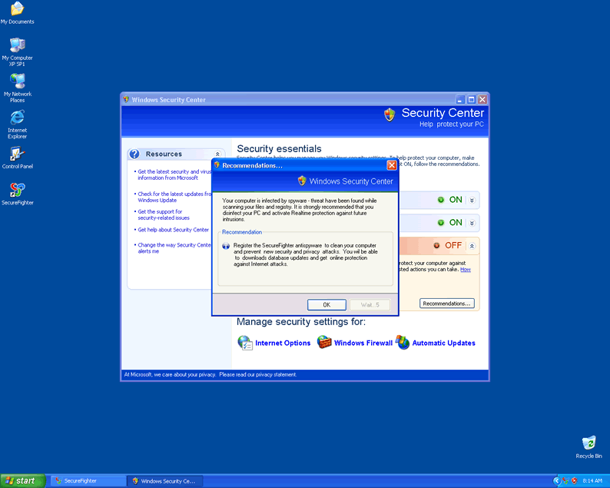Collapse the OFF status section chevron
Screen dimensions: 610x488
(472, 246)
